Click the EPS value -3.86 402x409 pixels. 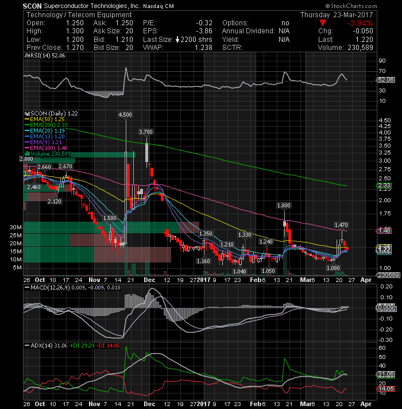pos(204,31)
